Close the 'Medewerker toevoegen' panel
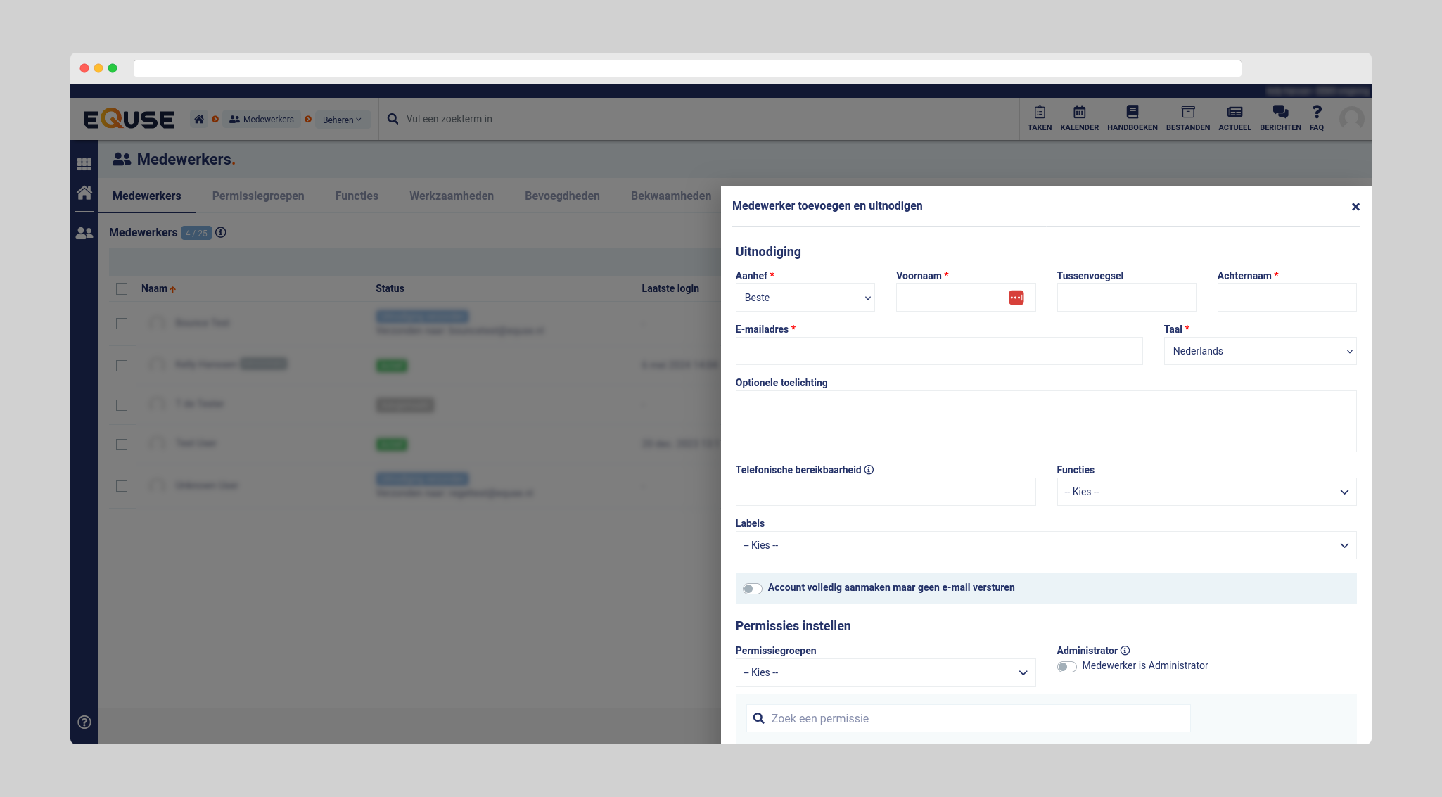1442x797 pixels. coord(1355,207)
